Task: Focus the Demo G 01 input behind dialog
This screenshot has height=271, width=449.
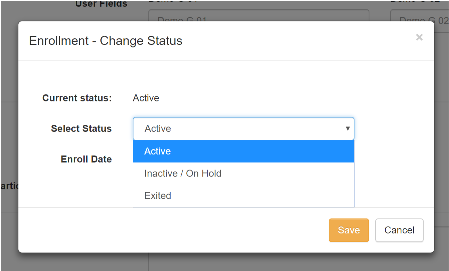Action: click(259, 16)
